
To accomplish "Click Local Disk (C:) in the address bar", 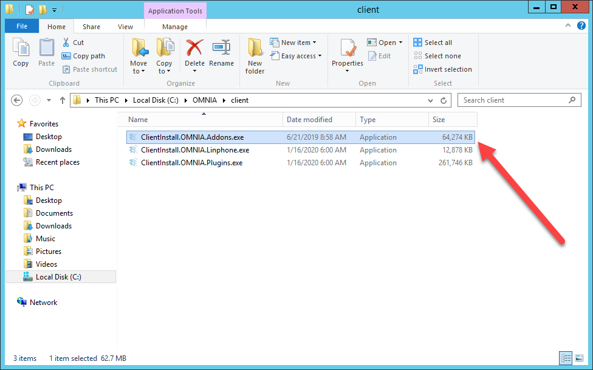I will pos(156,100).
